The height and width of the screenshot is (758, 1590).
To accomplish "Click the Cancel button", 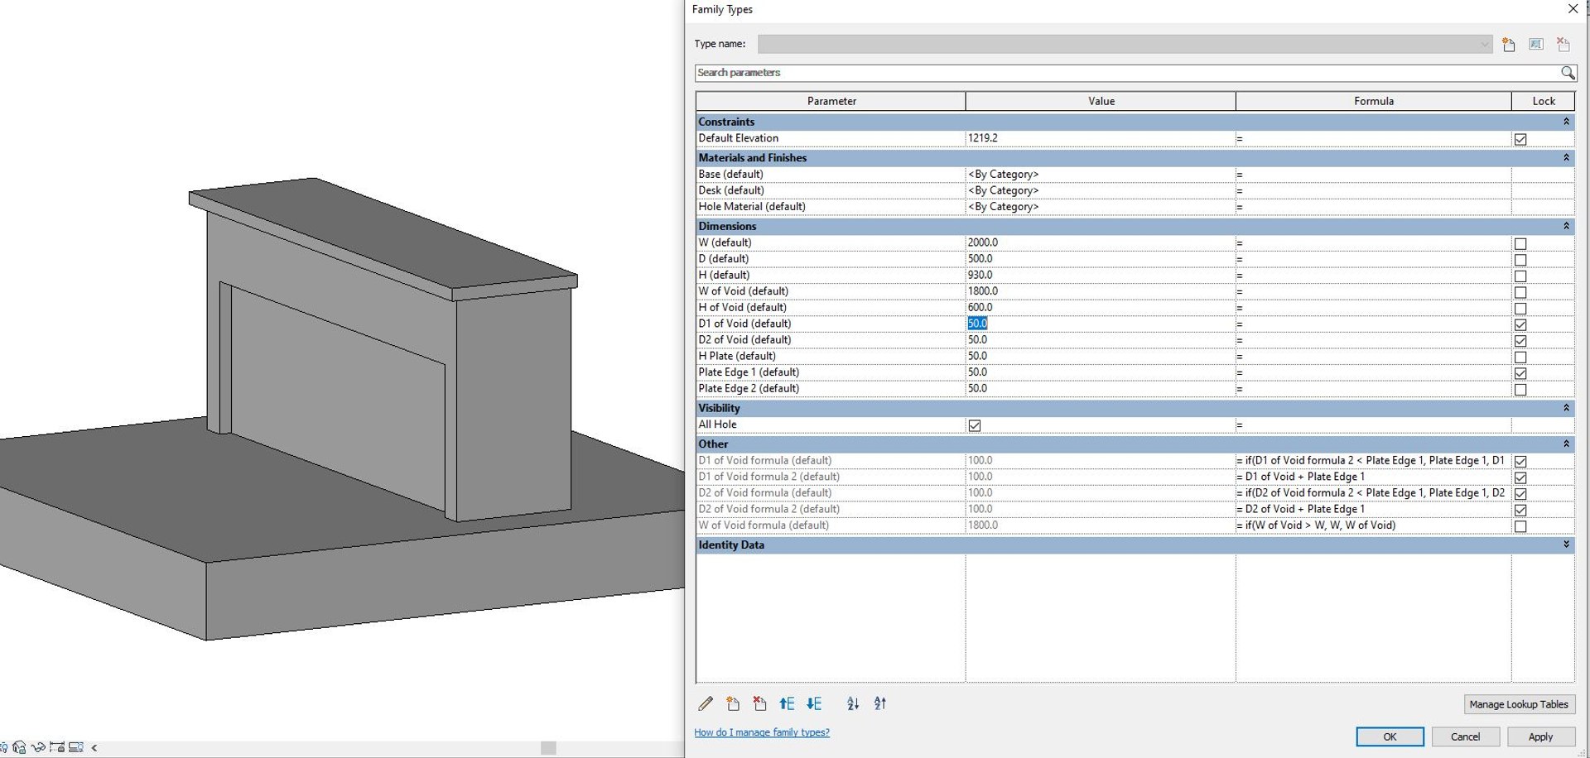I will coord(1465,736).
